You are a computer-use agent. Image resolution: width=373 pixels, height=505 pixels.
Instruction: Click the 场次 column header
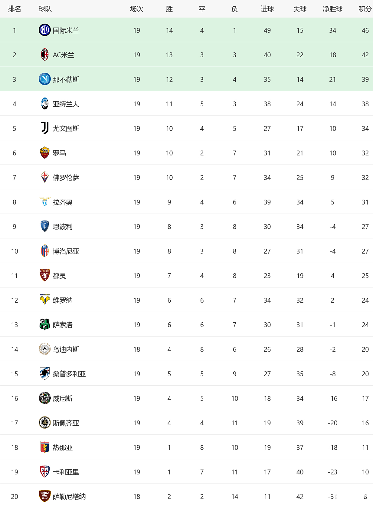click(136, 9)
